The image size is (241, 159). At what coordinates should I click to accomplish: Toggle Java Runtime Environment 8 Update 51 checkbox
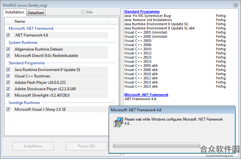pyautogui.click(x=8, y=70)
